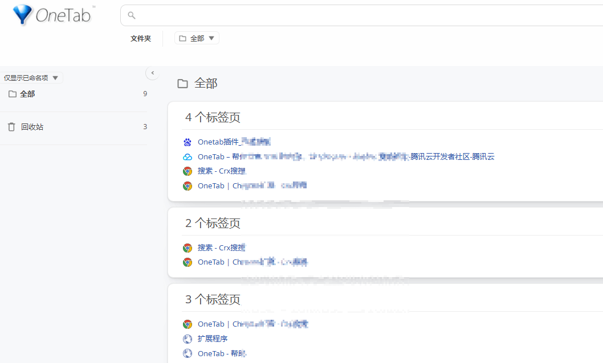Click the 3 个标签页 group title

tap(213, 299)
